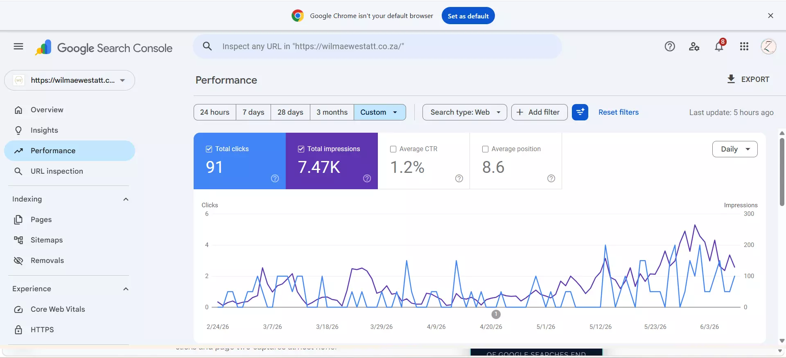This screenshot has width=786, height=358.
Task: Click the search magnifier in URL bar
Action: (208, 46)
